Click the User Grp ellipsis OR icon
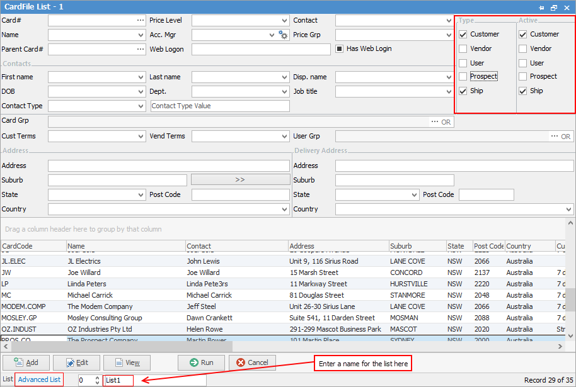 pyautogui.click(x=560, y=136)
